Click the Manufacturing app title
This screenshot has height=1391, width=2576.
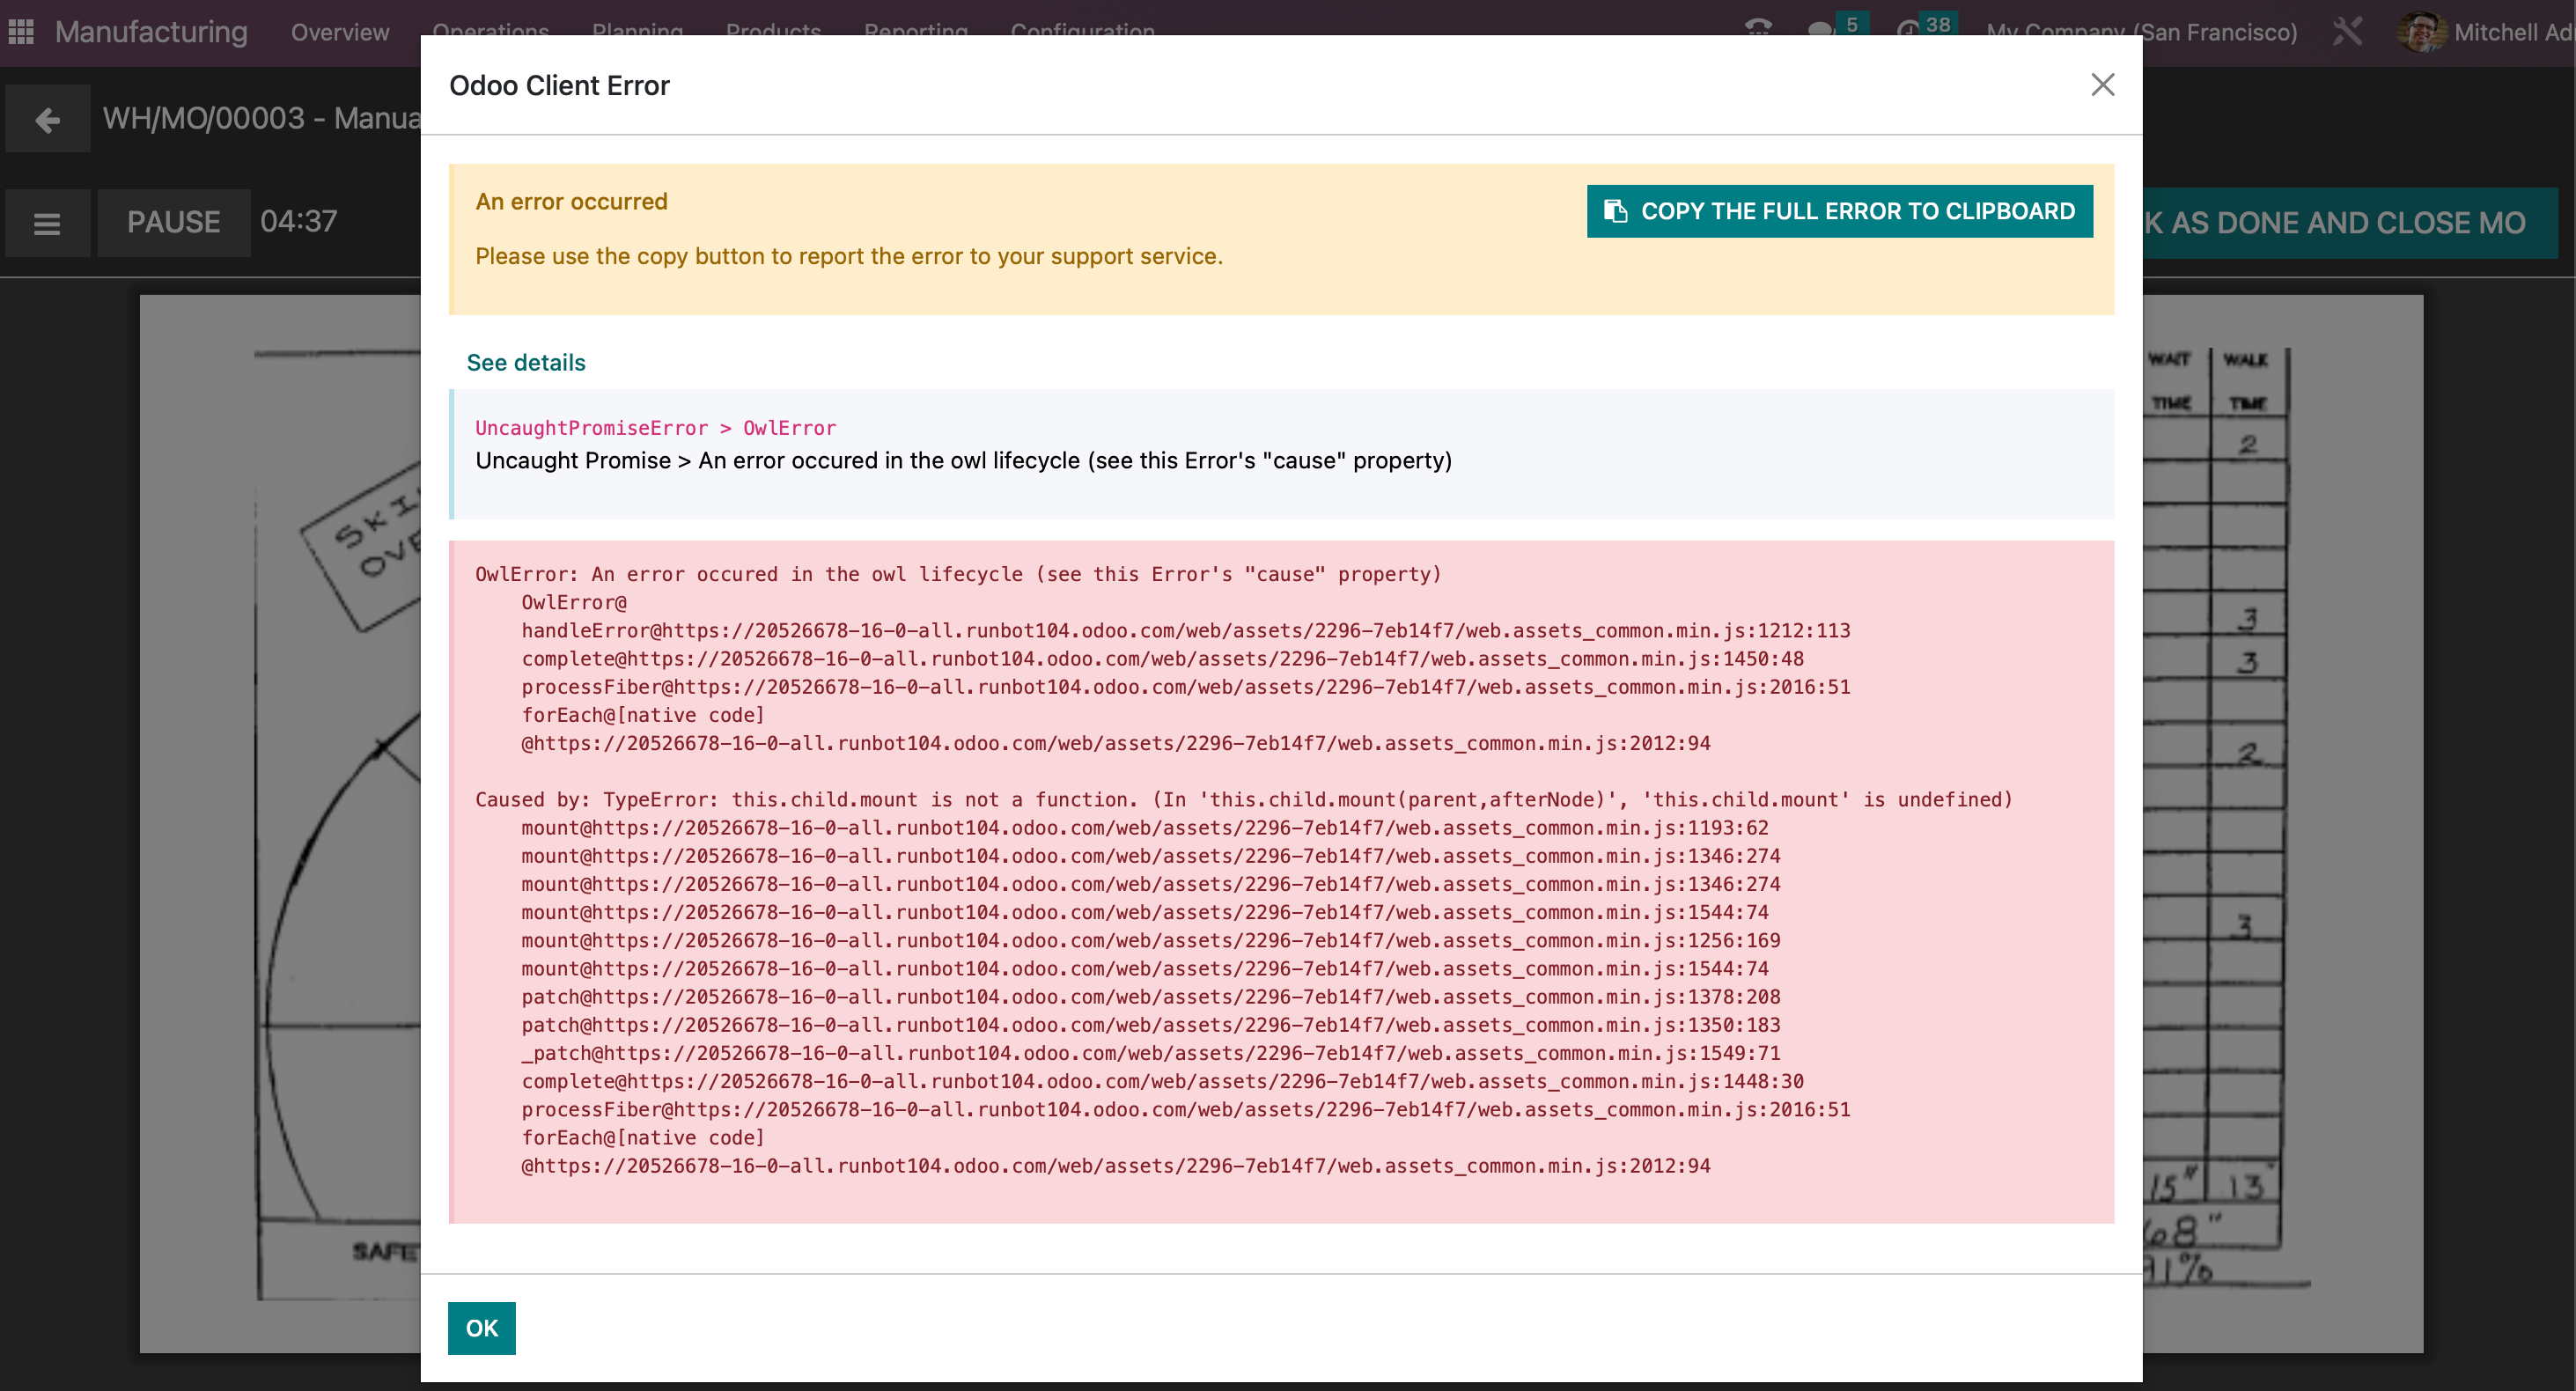[151, 32]
